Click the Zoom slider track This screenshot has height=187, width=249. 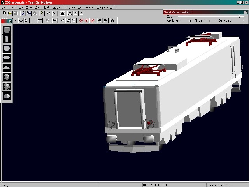[210, 16]
